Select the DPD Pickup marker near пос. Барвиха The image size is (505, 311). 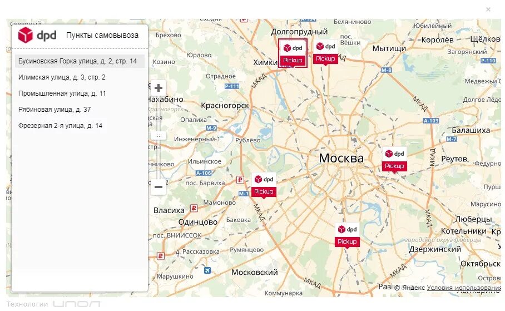click(264, 186)
